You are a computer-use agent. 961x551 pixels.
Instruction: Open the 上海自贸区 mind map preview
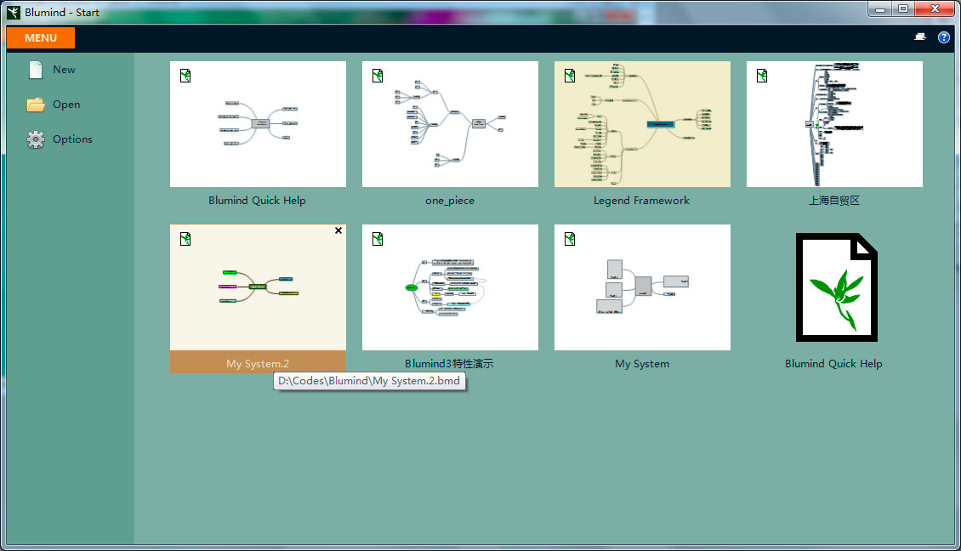(x=835, y=124)
